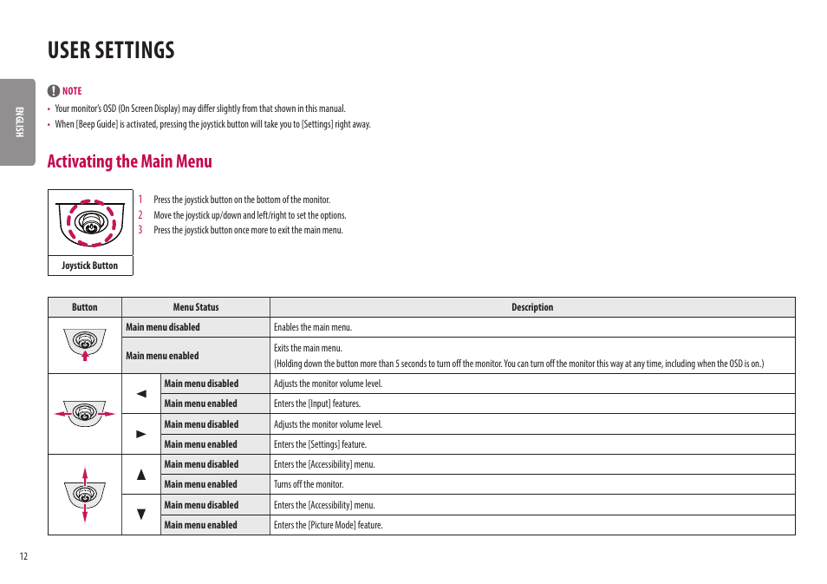This screenshot has width=827, height=584.
Task: Toggle the Main menu enabled row for Input features
Action: pyautogui.click(x=215, y=404)
